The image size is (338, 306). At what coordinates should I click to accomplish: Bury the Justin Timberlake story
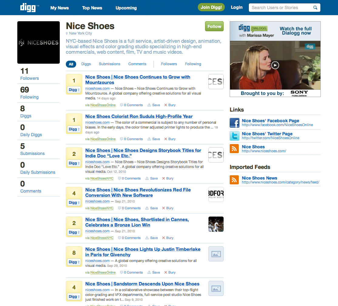170,272
